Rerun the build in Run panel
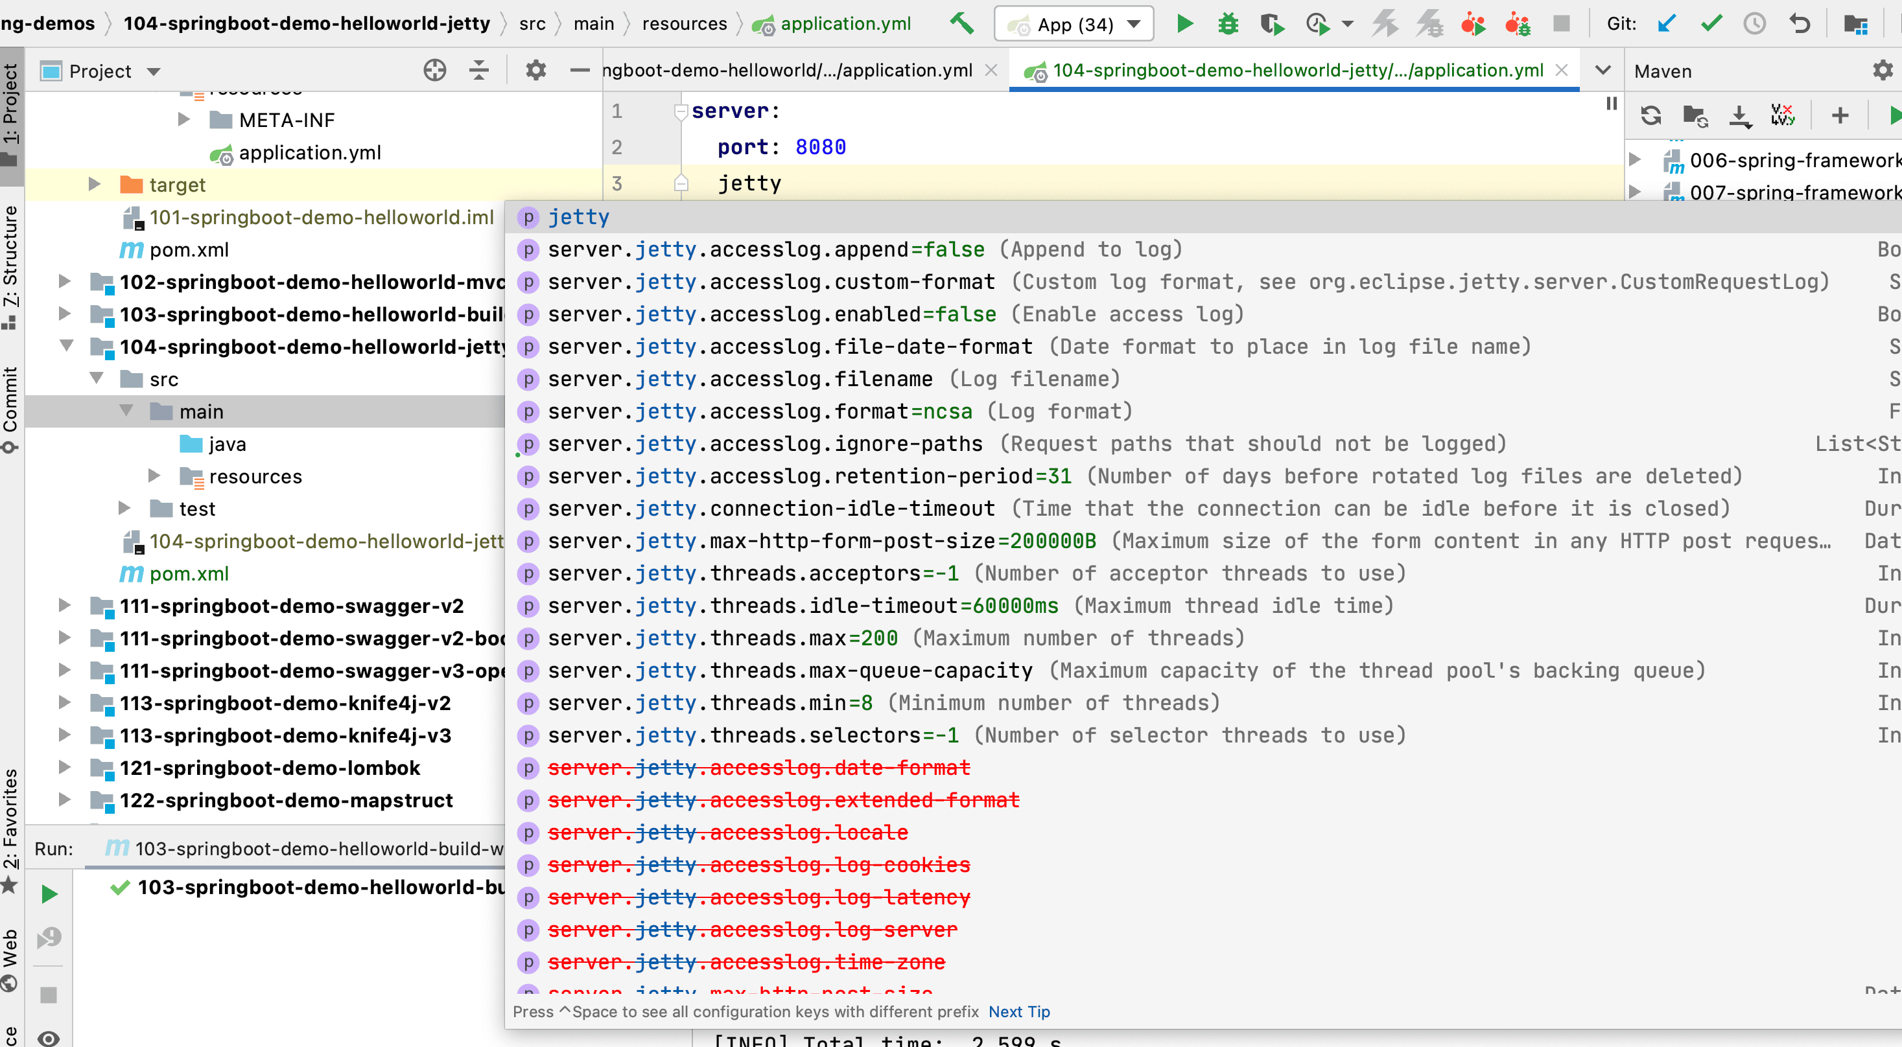 pos(49,894)
